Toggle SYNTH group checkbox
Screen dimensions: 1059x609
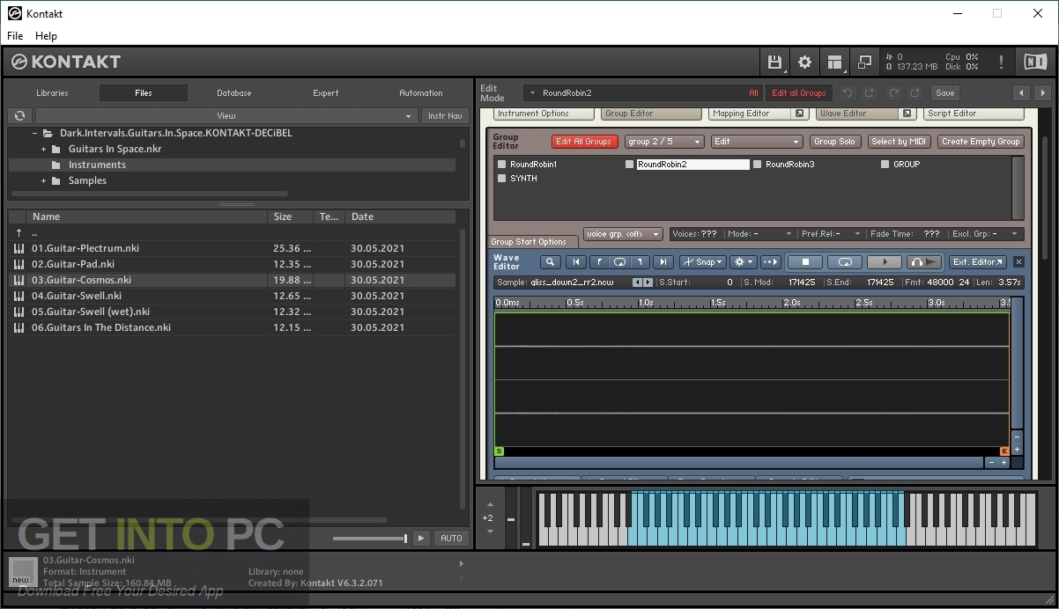(x=501, y=178)
